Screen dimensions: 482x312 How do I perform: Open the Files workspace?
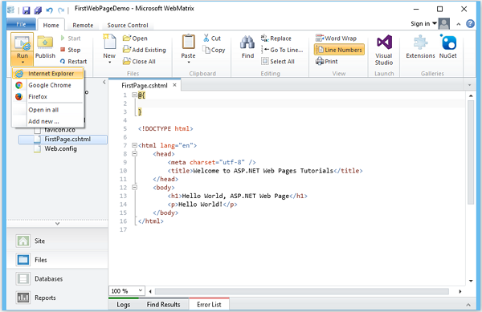[58, 260]
